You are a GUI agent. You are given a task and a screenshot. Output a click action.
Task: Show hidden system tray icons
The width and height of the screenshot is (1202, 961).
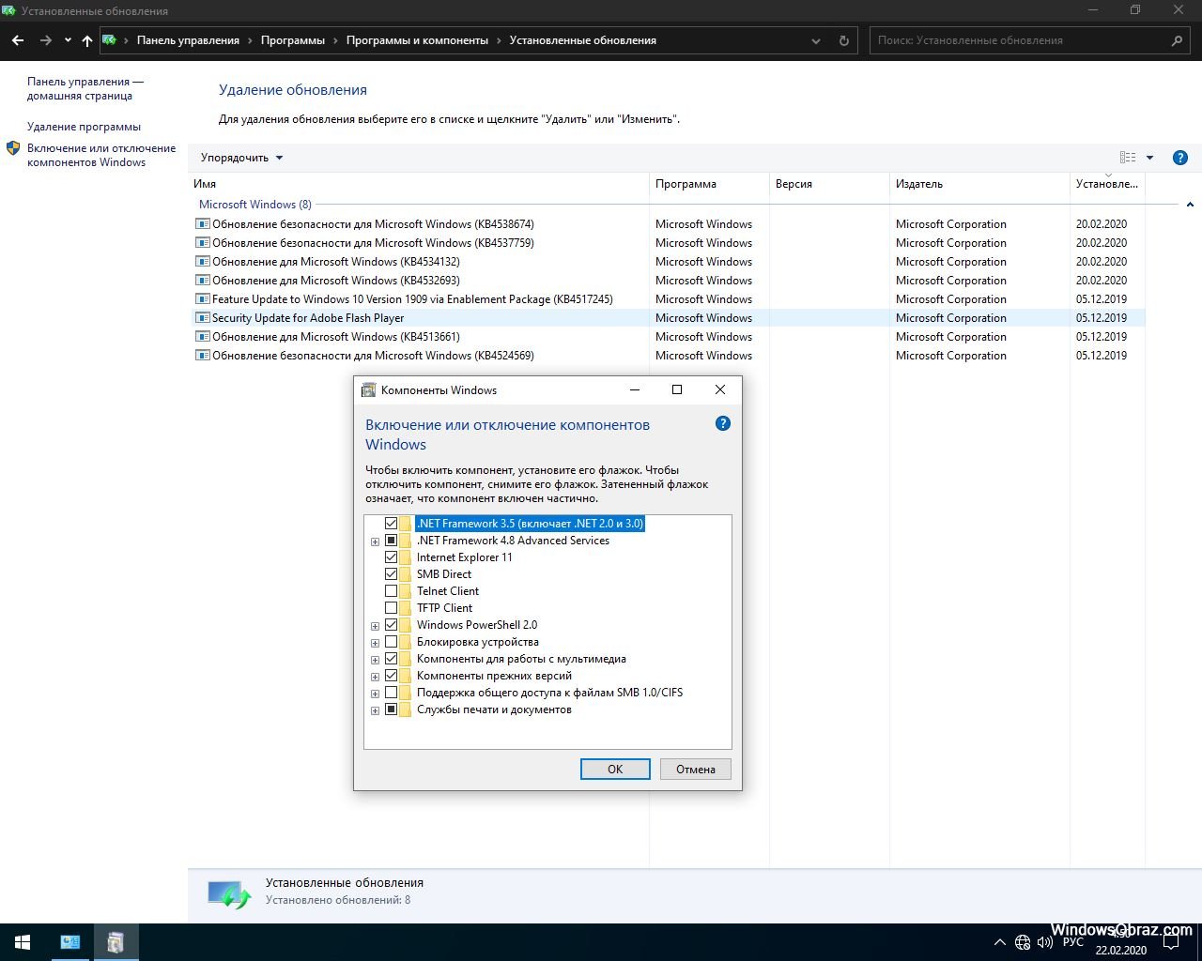[x=999, y=942]
